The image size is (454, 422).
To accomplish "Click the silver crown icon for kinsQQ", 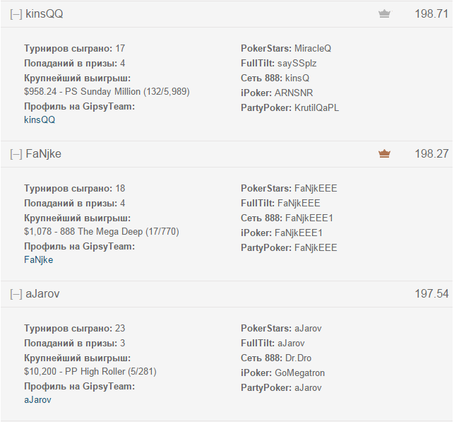I will (384, 13).
